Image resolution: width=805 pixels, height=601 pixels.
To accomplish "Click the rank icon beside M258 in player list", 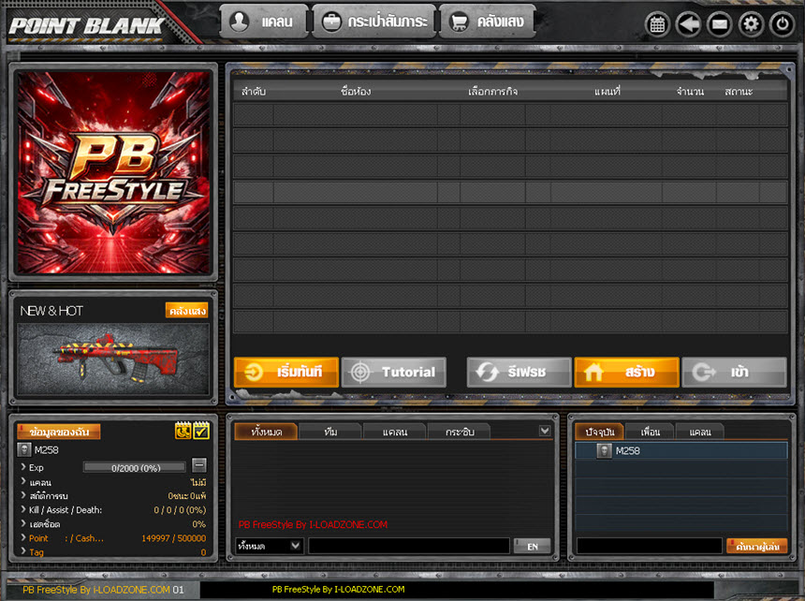I will coord(605,450).
